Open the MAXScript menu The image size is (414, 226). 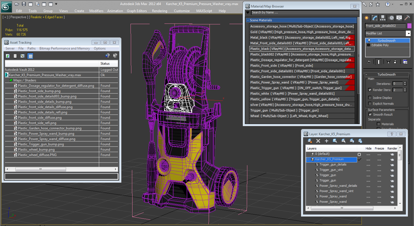pos(204,11)
